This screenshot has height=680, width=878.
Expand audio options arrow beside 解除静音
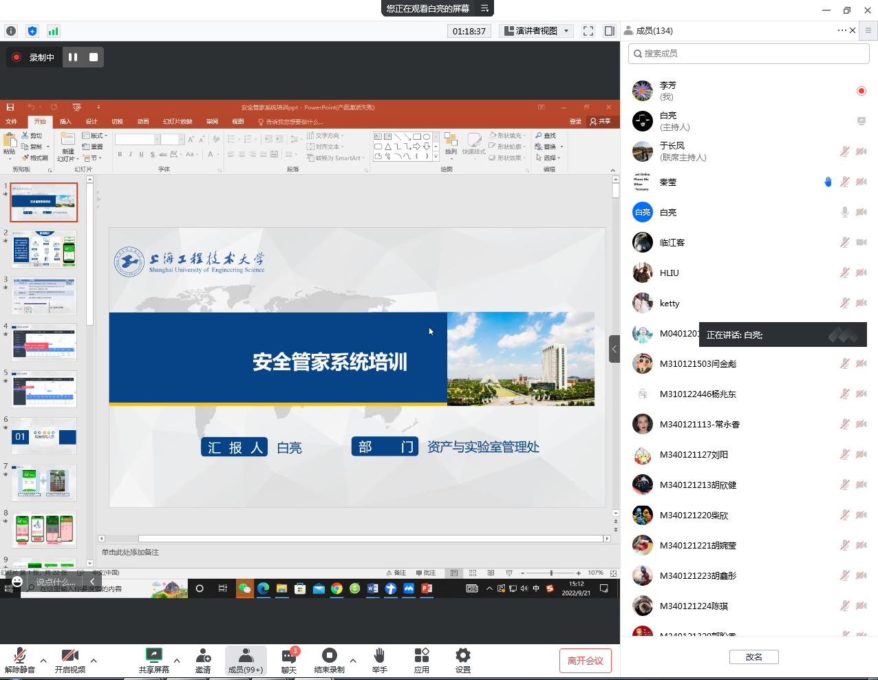[x=43, y=661]
